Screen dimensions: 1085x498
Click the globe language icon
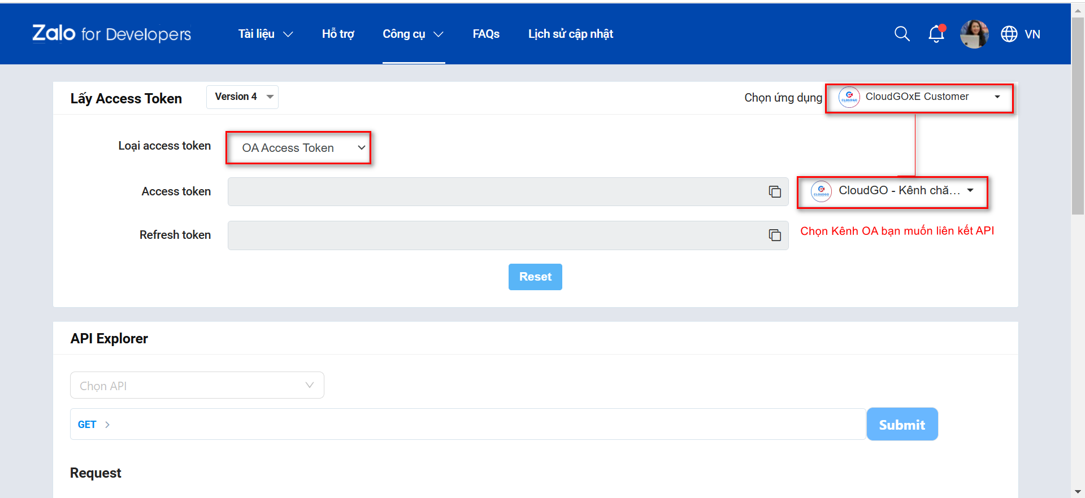tap(1009, 34)
